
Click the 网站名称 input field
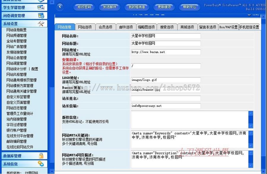point(166,36)
